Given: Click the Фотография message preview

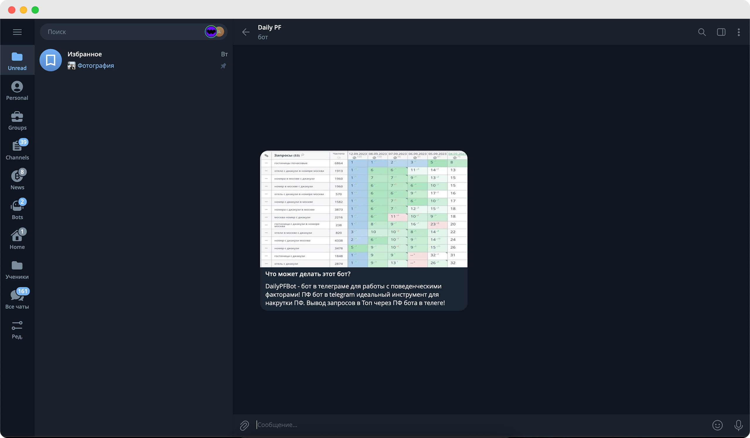Looking at the screenshot, I should click(x=96, y=65).
